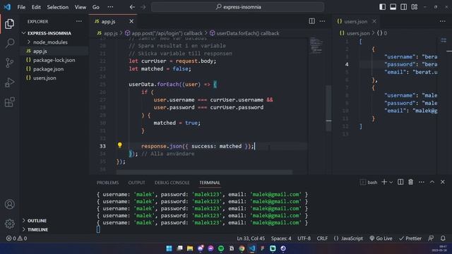
Task: Open the Search view in activity bar
Action: coord(9,43)
